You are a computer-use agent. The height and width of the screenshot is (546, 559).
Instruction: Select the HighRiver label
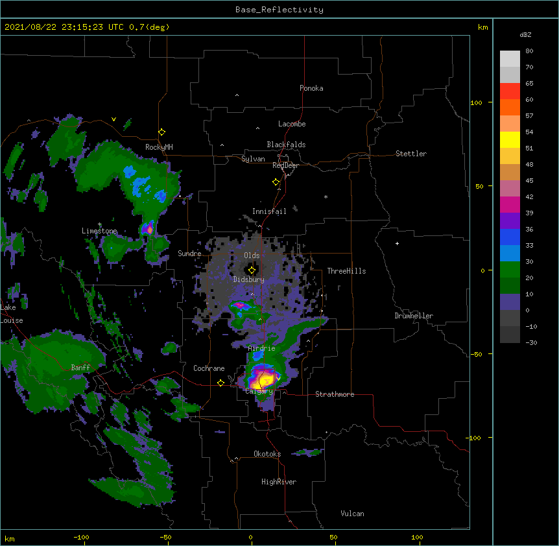[x=279, y=482]
